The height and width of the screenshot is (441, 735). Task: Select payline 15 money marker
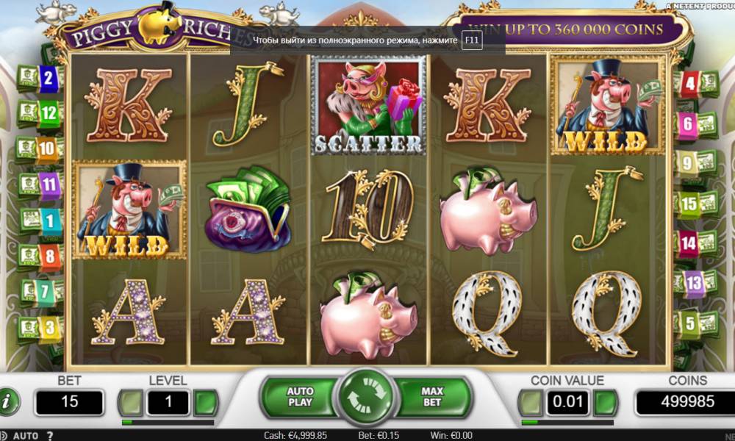point(695,204)
